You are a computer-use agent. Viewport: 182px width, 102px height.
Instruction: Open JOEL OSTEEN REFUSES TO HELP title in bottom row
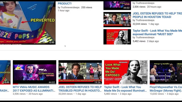tap(80, 89)
